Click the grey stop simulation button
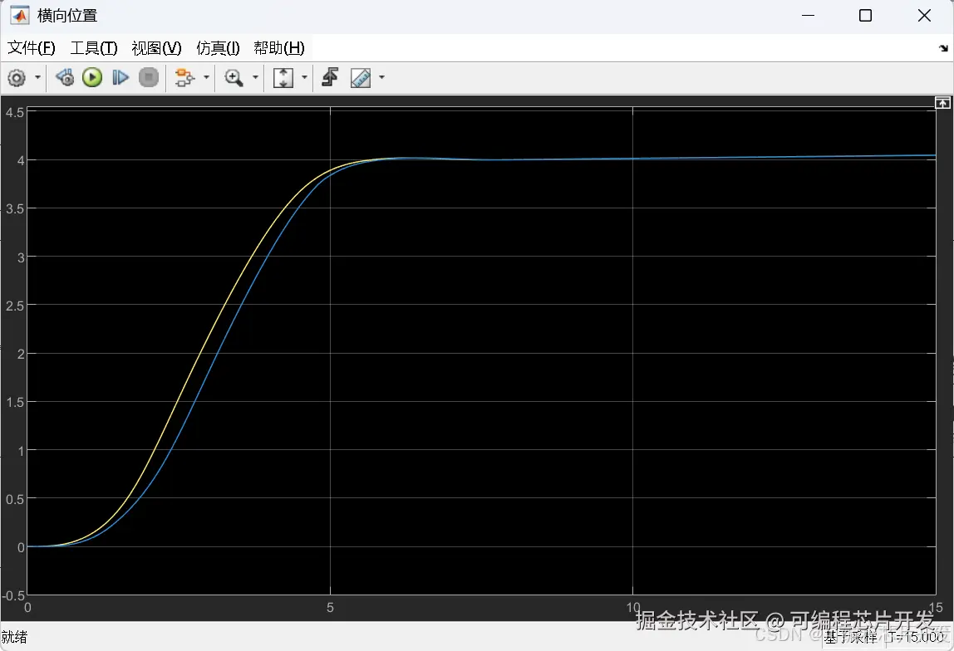The width and height of the screenshot is (954, 651). point(149,77)
